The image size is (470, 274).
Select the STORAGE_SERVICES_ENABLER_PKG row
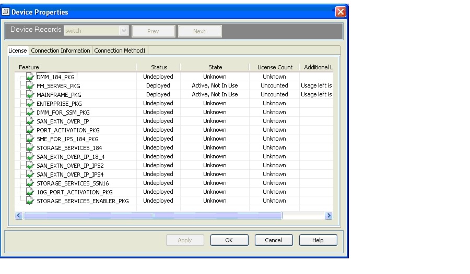[x=83, y=201]
